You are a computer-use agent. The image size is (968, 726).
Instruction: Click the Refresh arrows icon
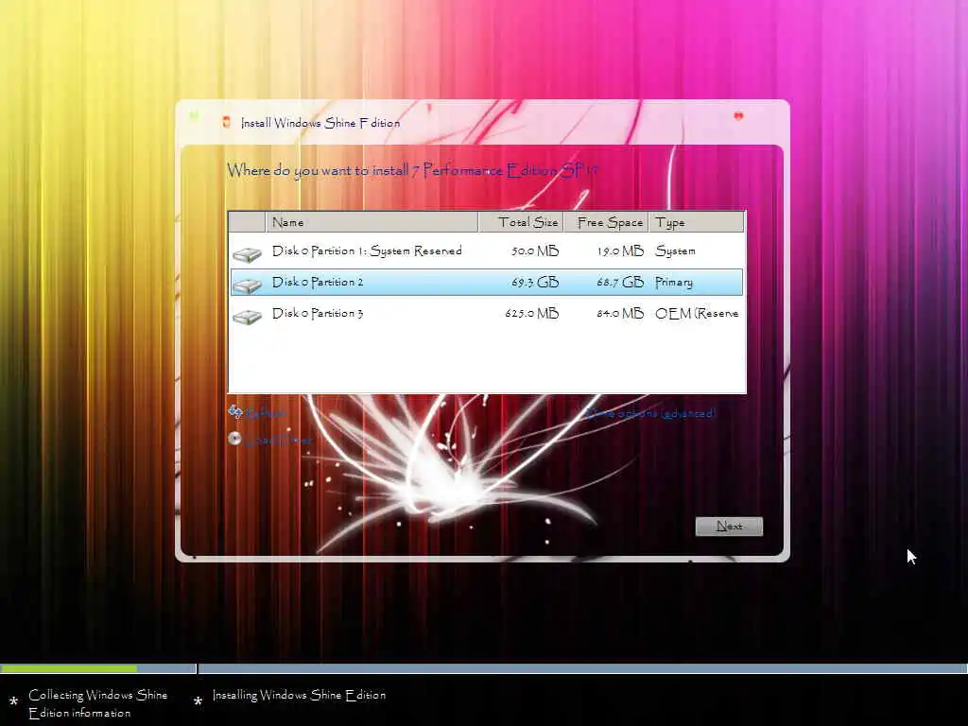click(x=234, y=411)
